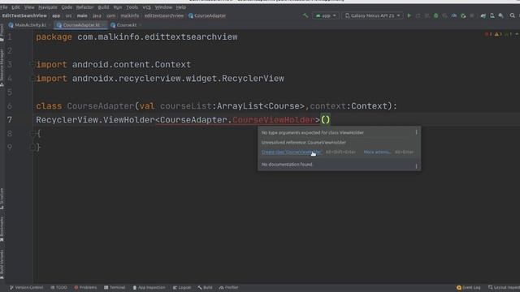Image resolution: width=520 pixels, height=292 pixels.
Task: Open the Code menu
Action: (x=67, y=7)
